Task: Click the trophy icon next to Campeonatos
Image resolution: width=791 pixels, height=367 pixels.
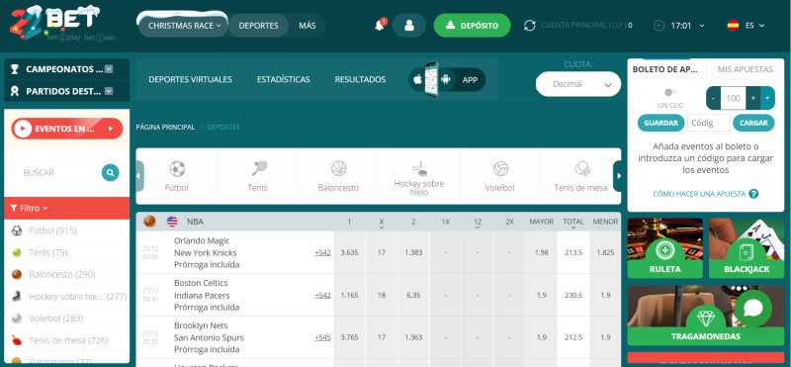Action: (15, 69)
